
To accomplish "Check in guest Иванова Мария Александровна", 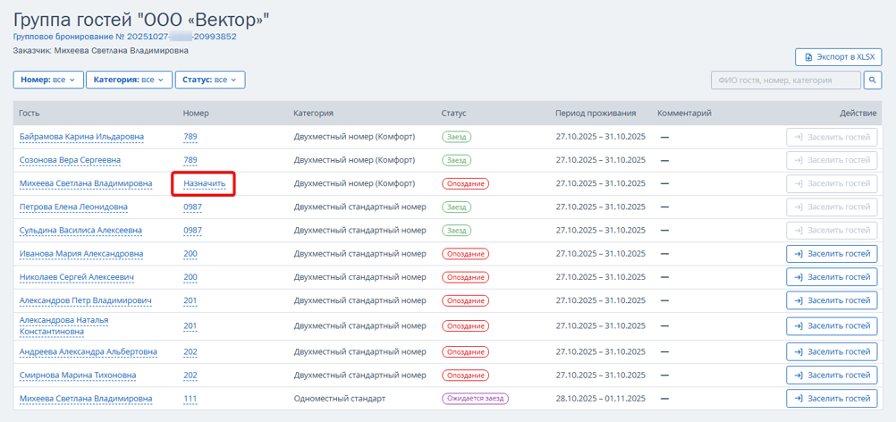I will pyautogui.click(x=832, y=254).
